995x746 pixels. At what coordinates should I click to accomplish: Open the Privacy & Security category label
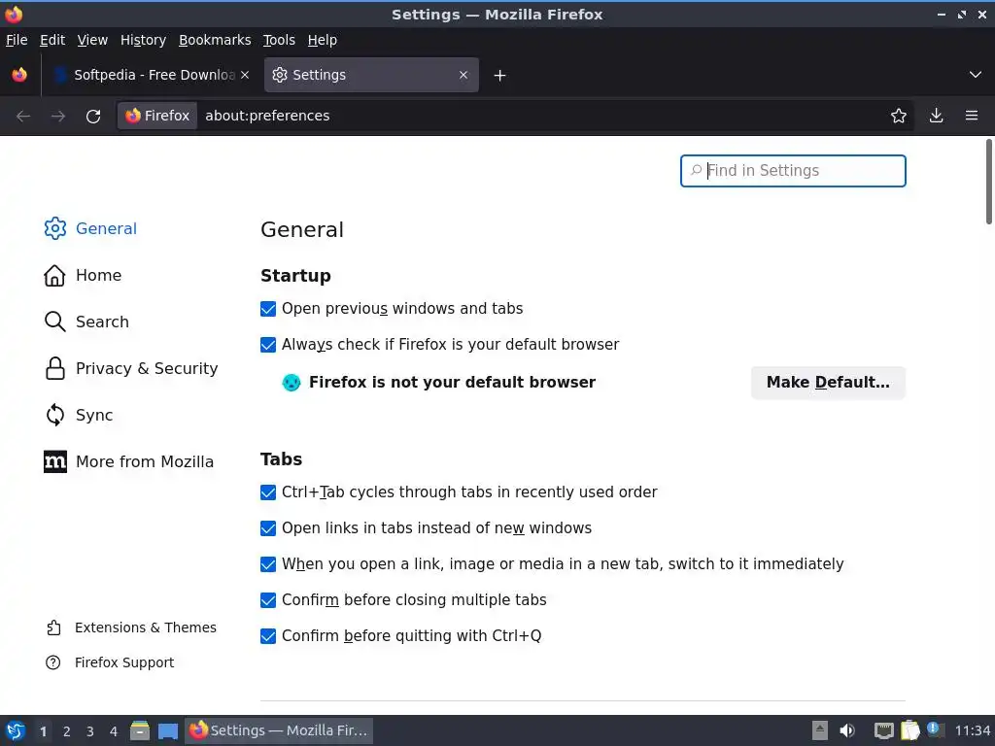click(147, 368)
